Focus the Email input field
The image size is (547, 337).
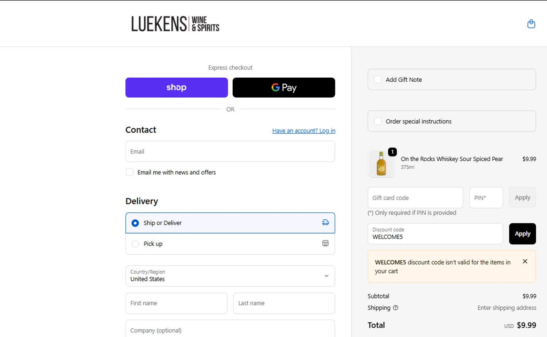click(x=230, y=151)
